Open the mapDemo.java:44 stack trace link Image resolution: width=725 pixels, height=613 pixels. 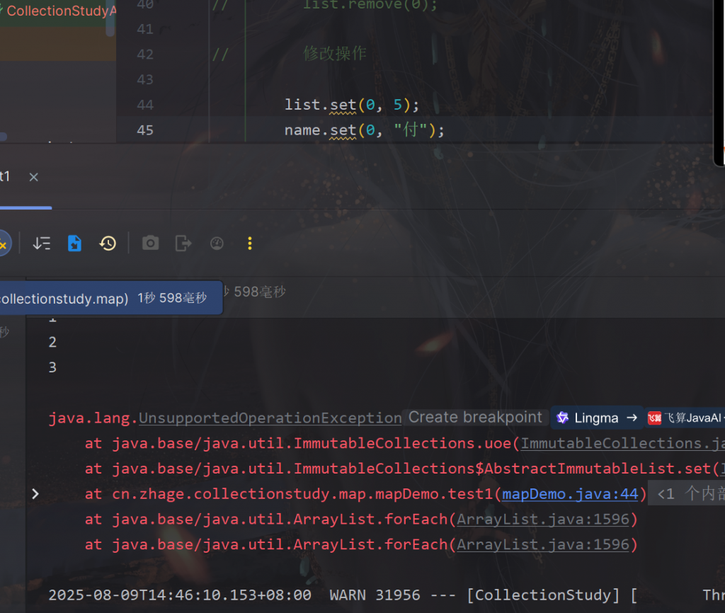(x=569, y=494)
